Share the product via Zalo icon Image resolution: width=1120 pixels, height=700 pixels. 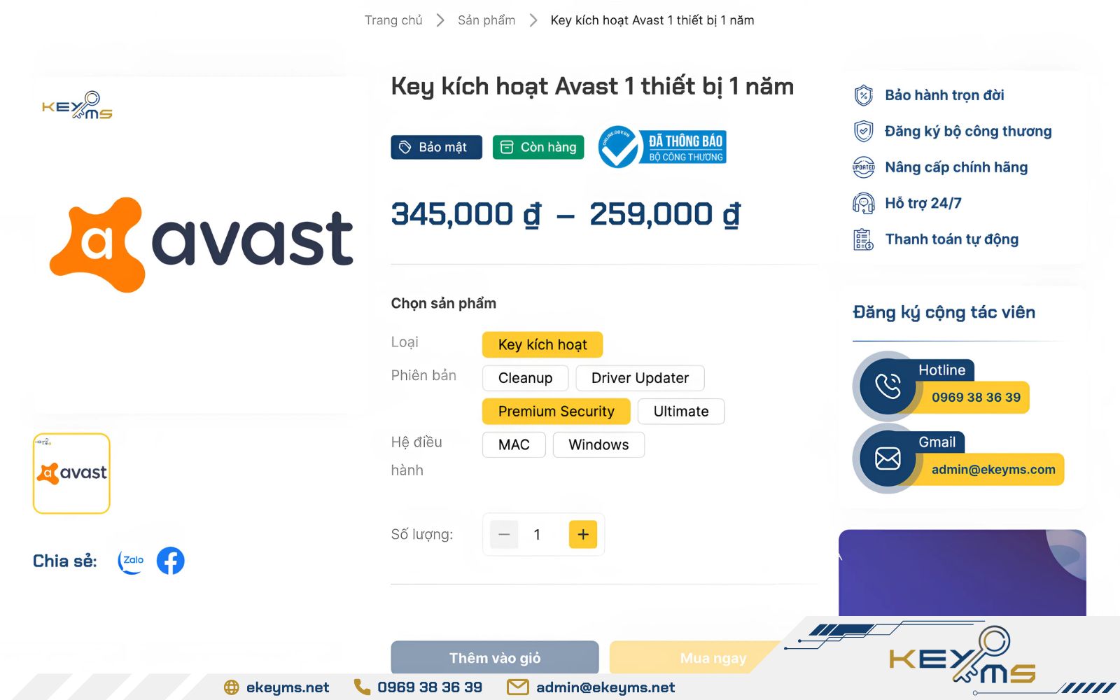(x=131, y=561)
